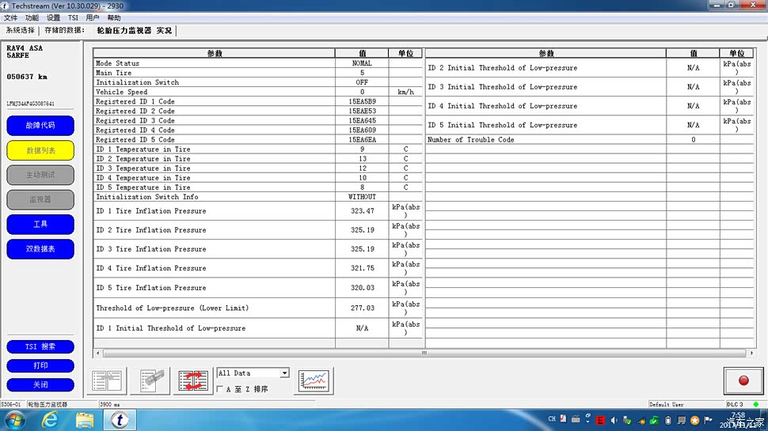Viewport: 768px width, 431px height.
Task: Click the left table 参数 column header
Action: (214, 53)
